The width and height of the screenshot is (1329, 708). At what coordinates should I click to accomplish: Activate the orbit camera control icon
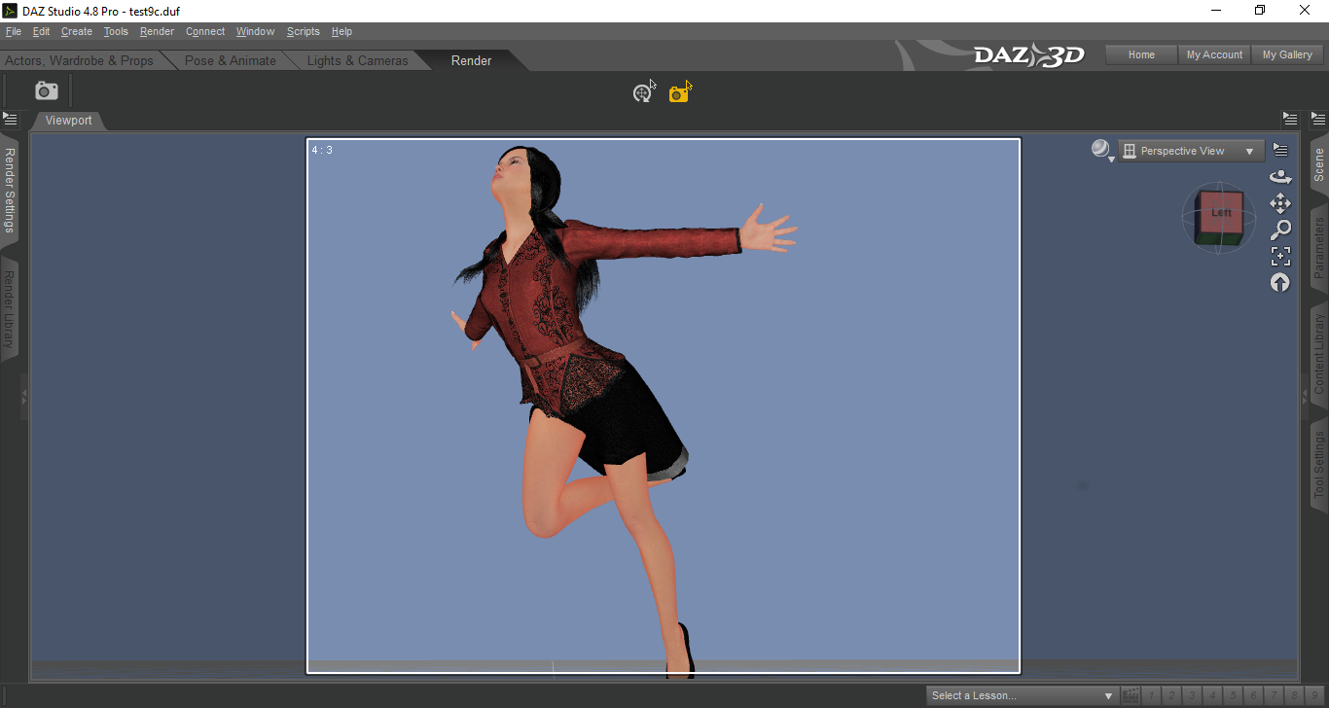point(1280,177)
